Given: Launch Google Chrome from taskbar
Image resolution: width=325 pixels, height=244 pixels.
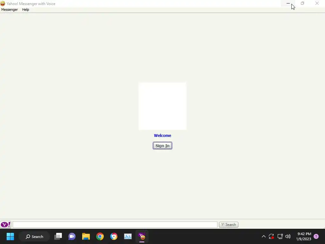Looking at the screenshot, I should [x=100, y=236].
